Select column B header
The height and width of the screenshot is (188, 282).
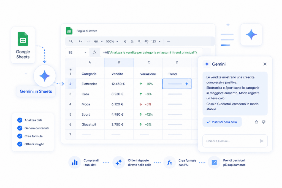(119, 62)
